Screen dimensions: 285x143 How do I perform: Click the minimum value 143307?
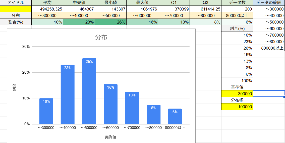[x=111, y=9]
